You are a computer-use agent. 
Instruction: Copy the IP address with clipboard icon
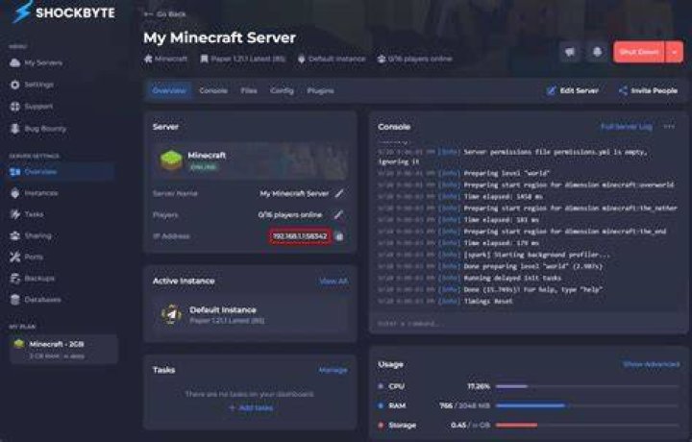[x=339, y=236]
